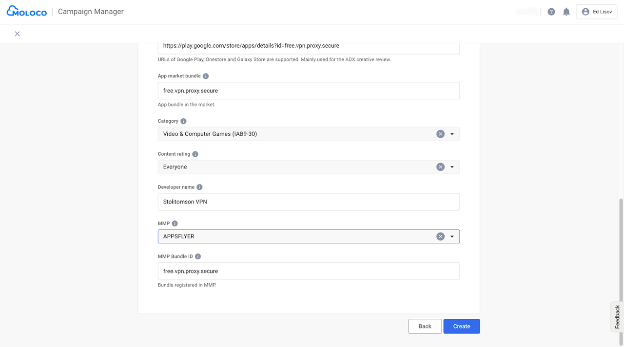Image resolution: width=624 pixels, height=347 pixels.
Task: Open notifications via the bell icon
Action: (x=566, y=11)
